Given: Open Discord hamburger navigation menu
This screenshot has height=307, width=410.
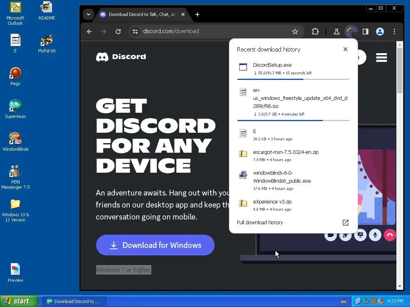Looking at the screenshot, I should pos(382,58).
